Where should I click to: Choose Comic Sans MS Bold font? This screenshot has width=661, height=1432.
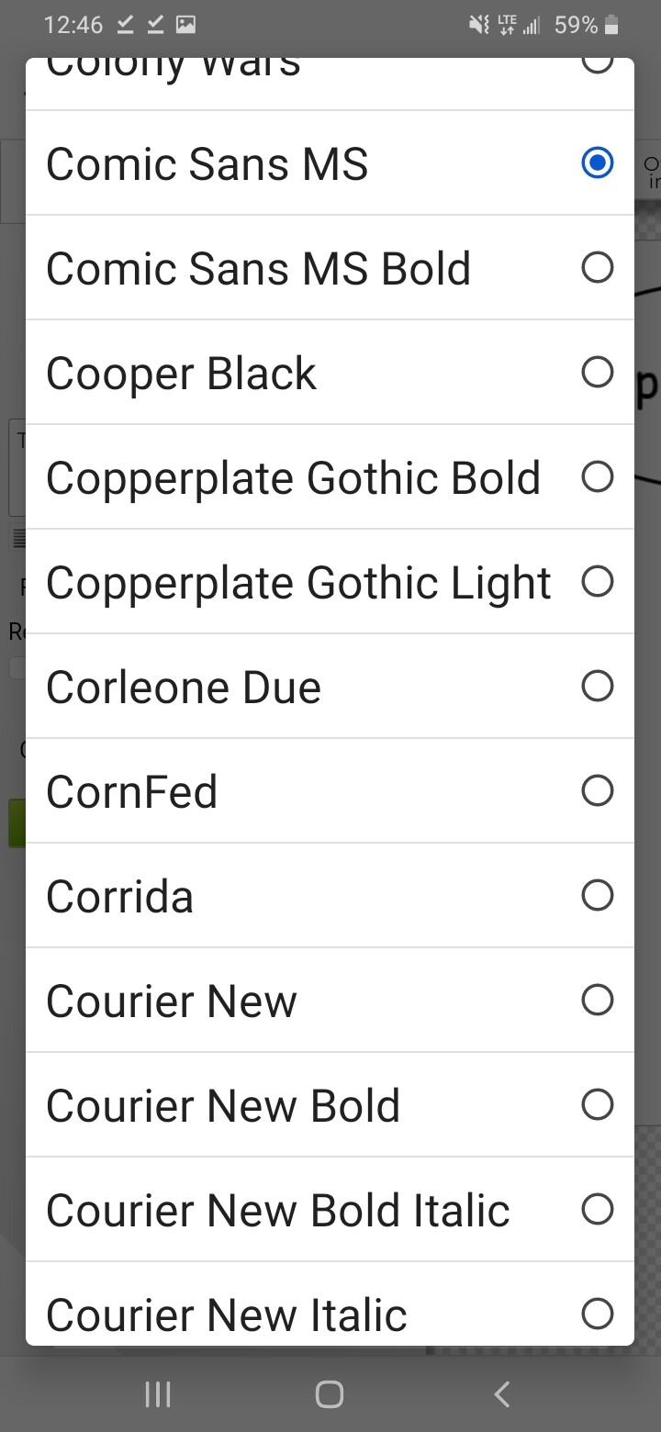click(x=597, y=268)
